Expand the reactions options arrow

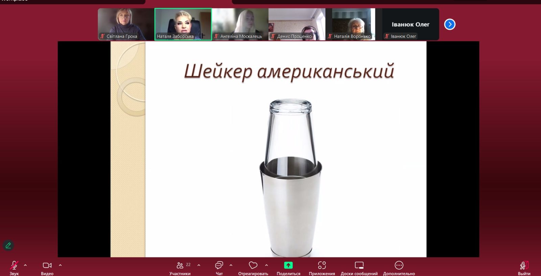tap(266, 266)
